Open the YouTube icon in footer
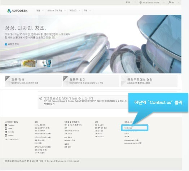The width and height of the screenshot is (189, 171). [x=6, y=132]
